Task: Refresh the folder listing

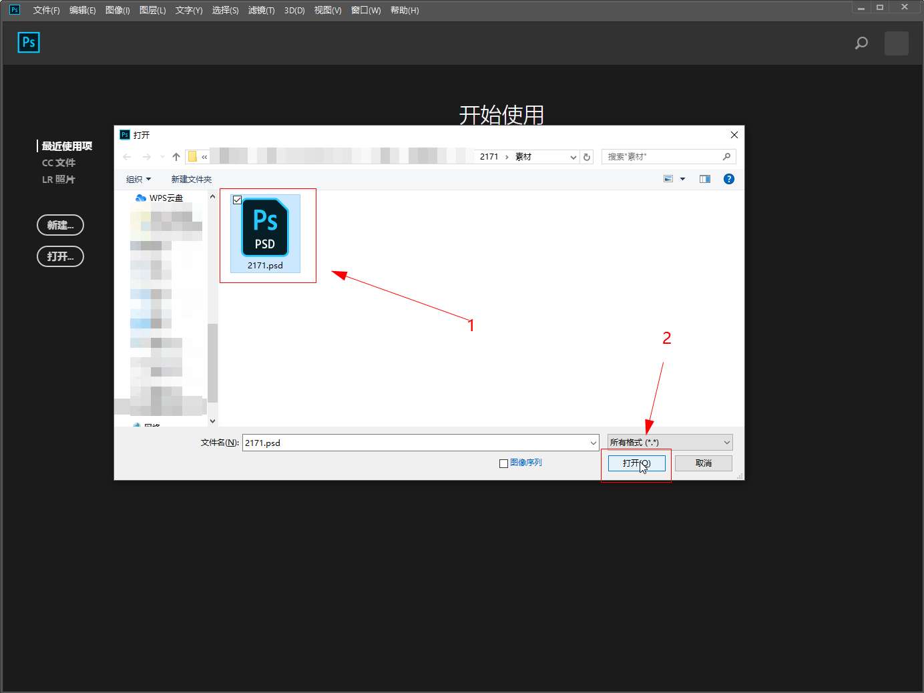Action: coord(587,157)
